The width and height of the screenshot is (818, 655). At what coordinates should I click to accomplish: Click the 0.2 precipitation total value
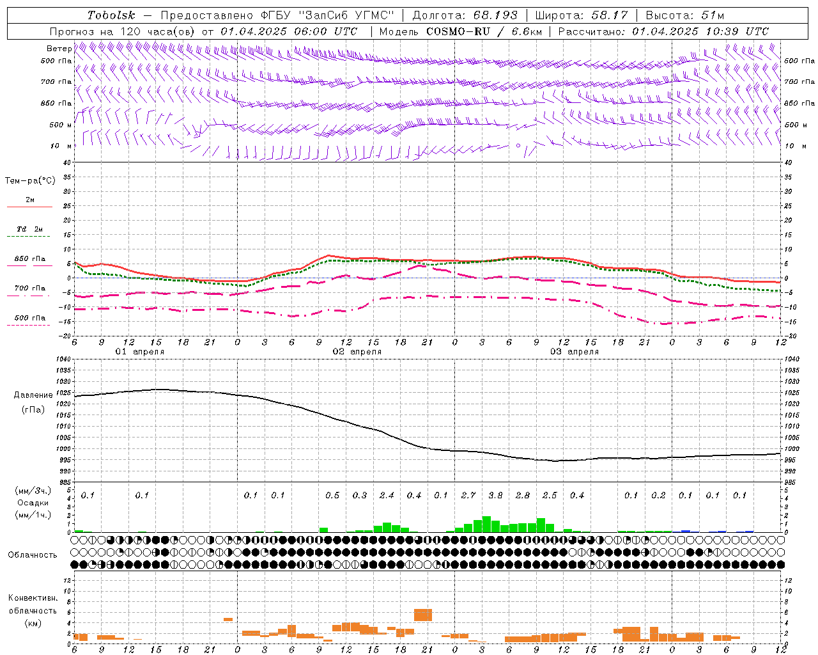coord(658,496)
